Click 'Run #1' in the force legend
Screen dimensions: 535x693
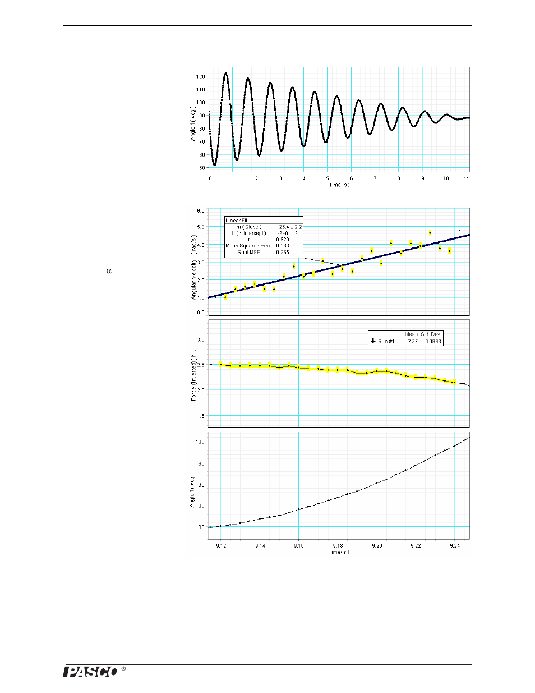coord(386,341)
